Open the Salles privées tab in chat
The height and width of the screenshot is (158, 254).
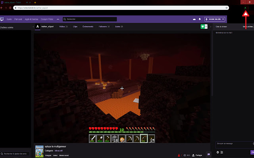coord(248,26)
